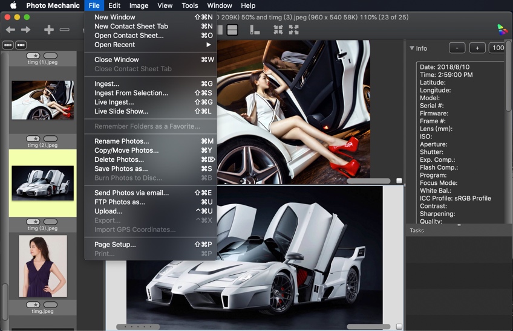Choose Delete Photos... entry
The image size is (513, 331).
(151, 159)
